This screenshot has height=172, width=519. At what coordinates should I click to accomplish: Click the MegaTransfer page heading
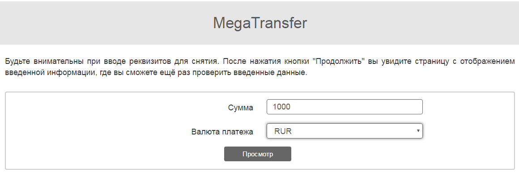(x=260, y=23)
